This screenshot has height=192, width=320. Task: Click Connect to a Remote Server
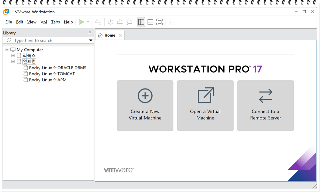[x=265, y=105]
